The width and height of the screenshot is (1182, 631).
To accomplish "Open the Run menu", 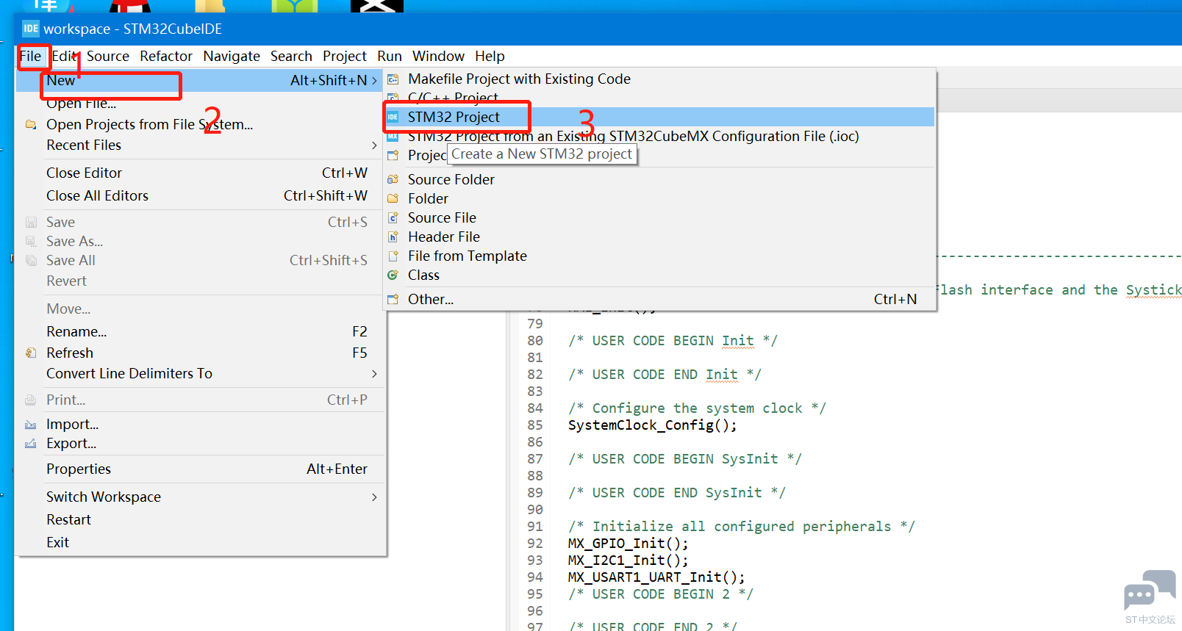I will pos(390,56).
